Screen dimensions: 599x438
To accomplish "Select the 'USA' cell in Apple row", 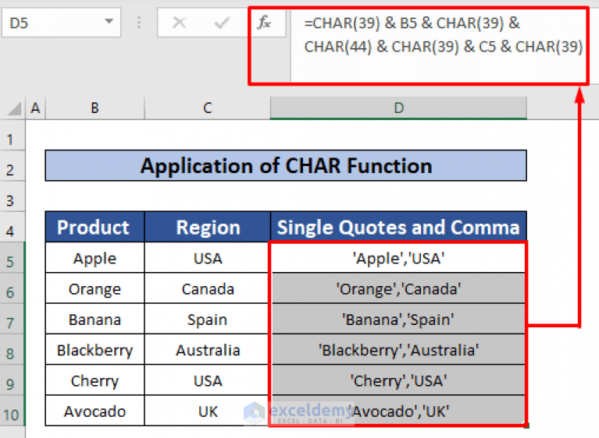I will point(208,258).
